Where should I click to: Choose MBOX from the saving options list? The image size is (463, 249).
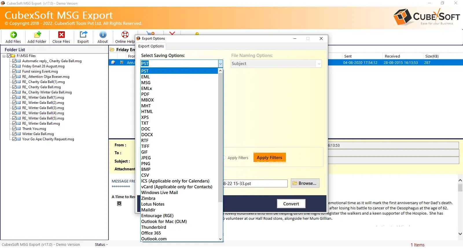tap(179, 100)
